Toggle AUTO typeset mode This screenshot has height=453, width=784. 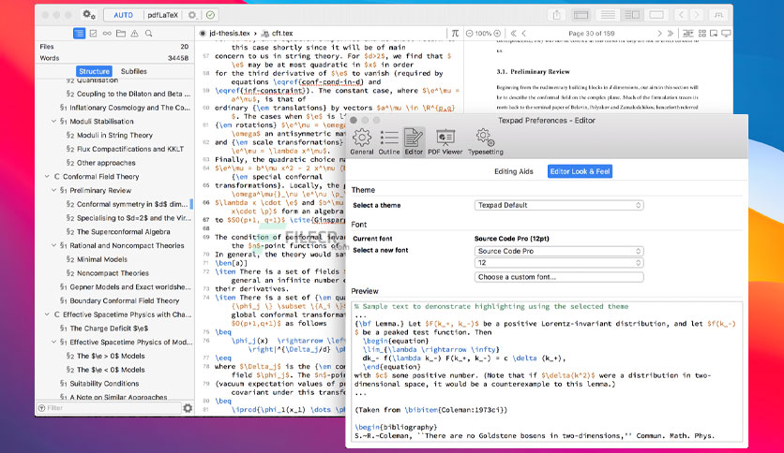pyautogui.click(x=124, y=15)
